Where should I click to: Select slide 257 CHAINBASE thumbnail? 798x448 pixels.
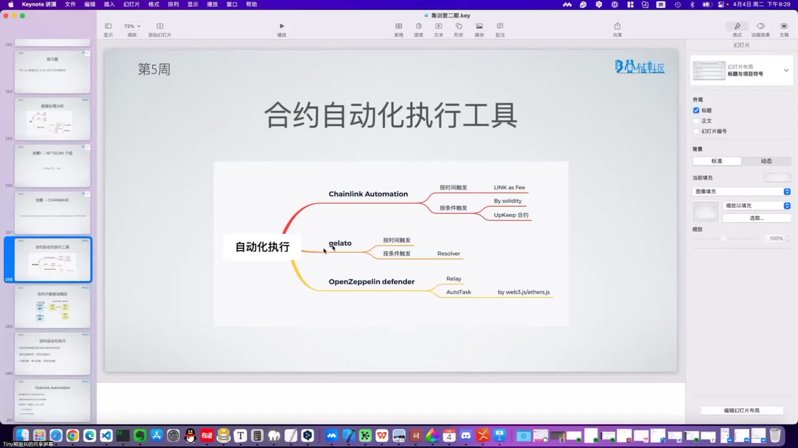(52, 213)
